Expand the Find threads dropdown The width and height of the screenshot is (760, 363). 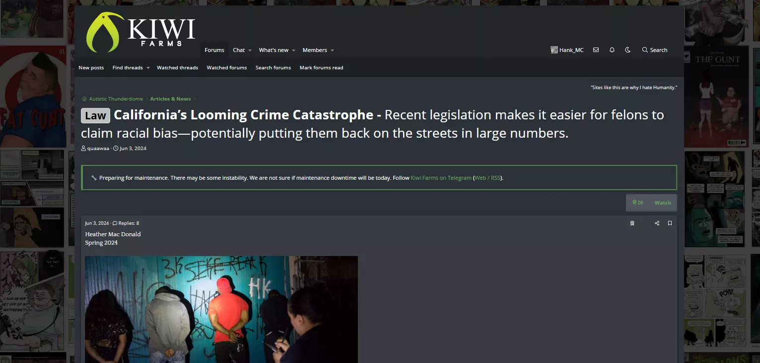coord(148,68)
